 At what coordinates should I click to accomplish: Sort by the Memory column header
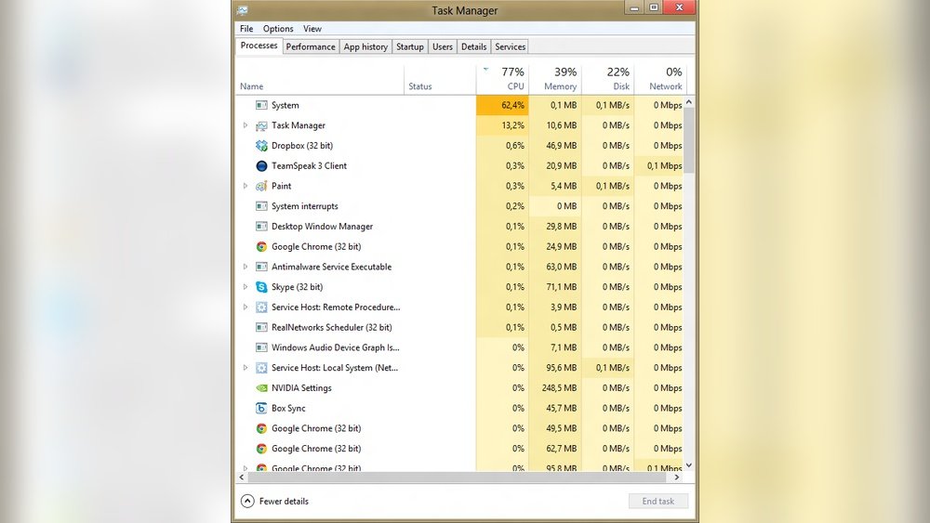[x=555, y=79]
